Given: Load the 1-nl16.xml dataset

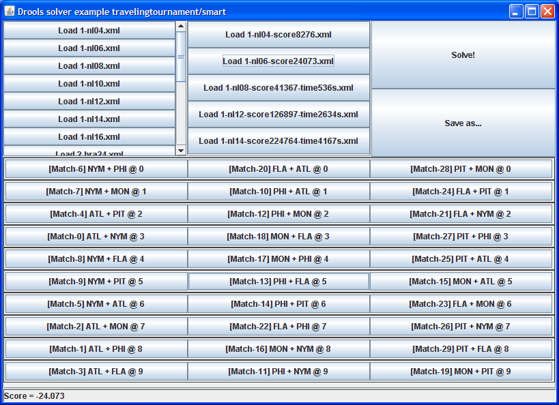Looking at the screenshot, I should click(89, 137).
